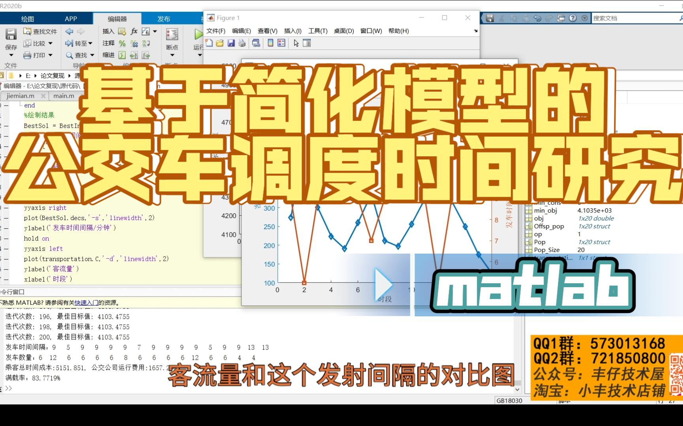Viewport: 683px width, 426px height.
Task: Open file icon in Figure 1 toolbar
Action: click(220, 43)
